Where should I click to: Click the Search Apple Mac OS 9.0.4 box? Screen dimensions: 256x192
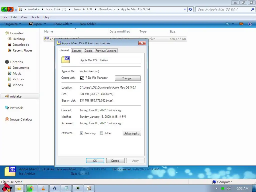223,9
